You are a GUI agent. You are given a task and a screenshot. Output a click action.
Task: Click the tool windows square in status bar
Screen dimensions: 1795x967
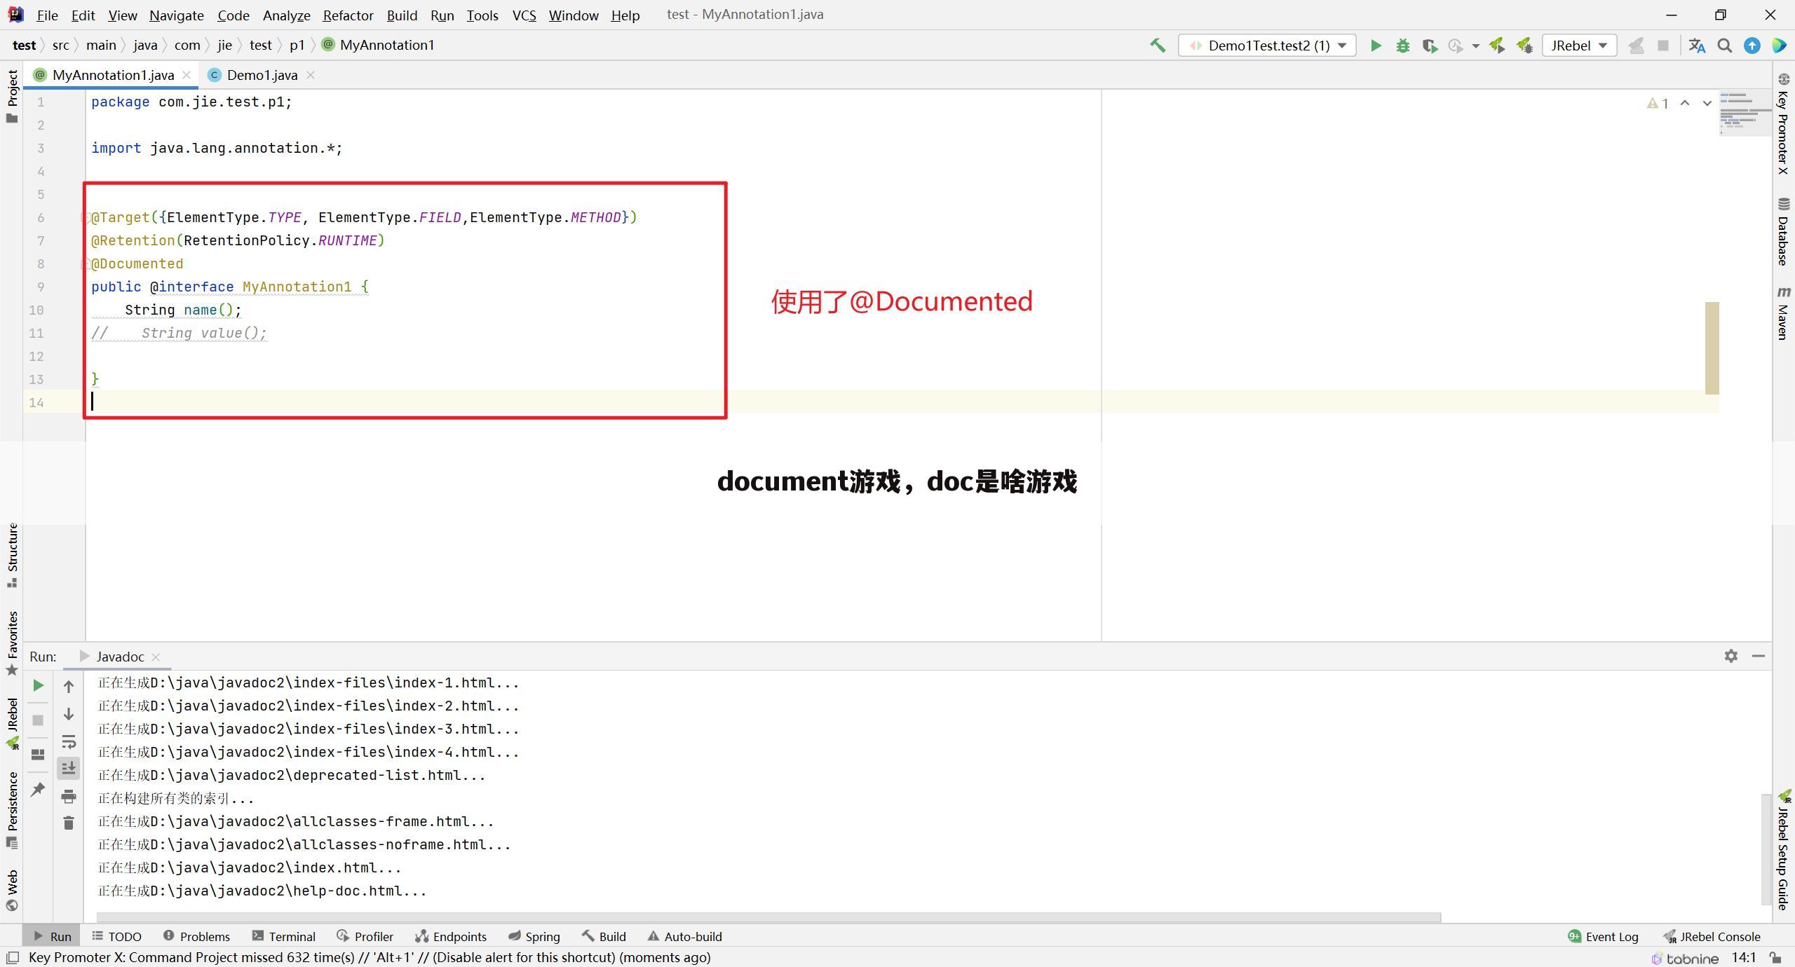[x=13, y=957]
